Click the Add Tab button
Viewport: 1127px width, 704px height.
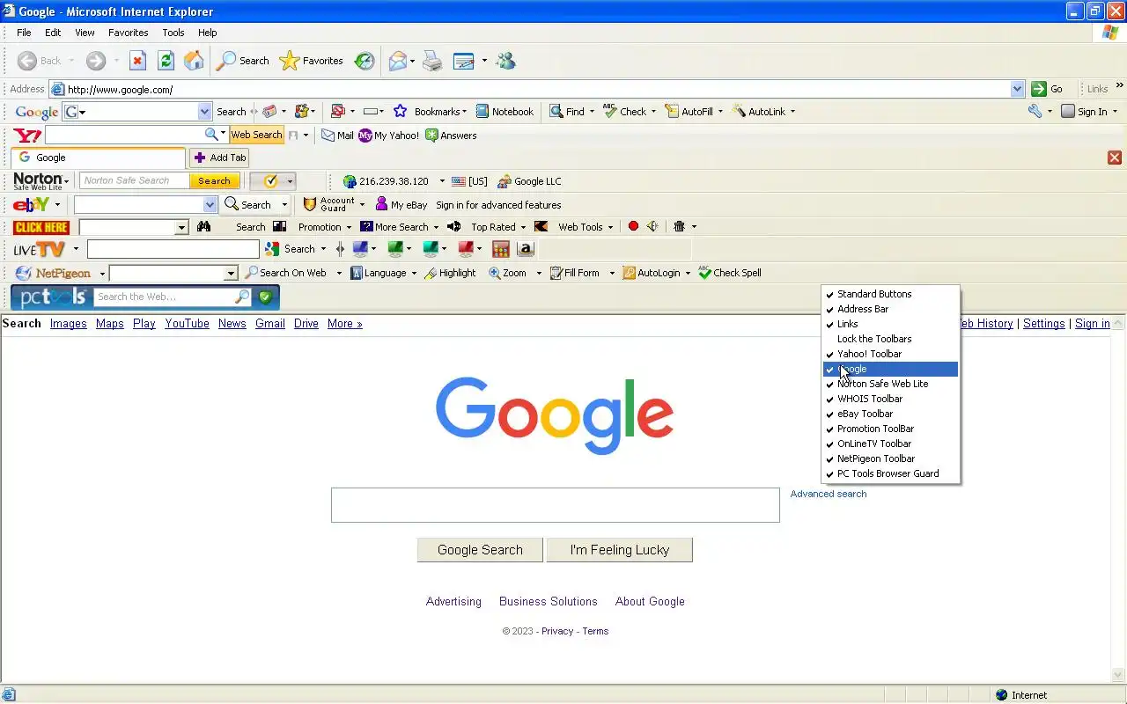(x=220, y=158)
